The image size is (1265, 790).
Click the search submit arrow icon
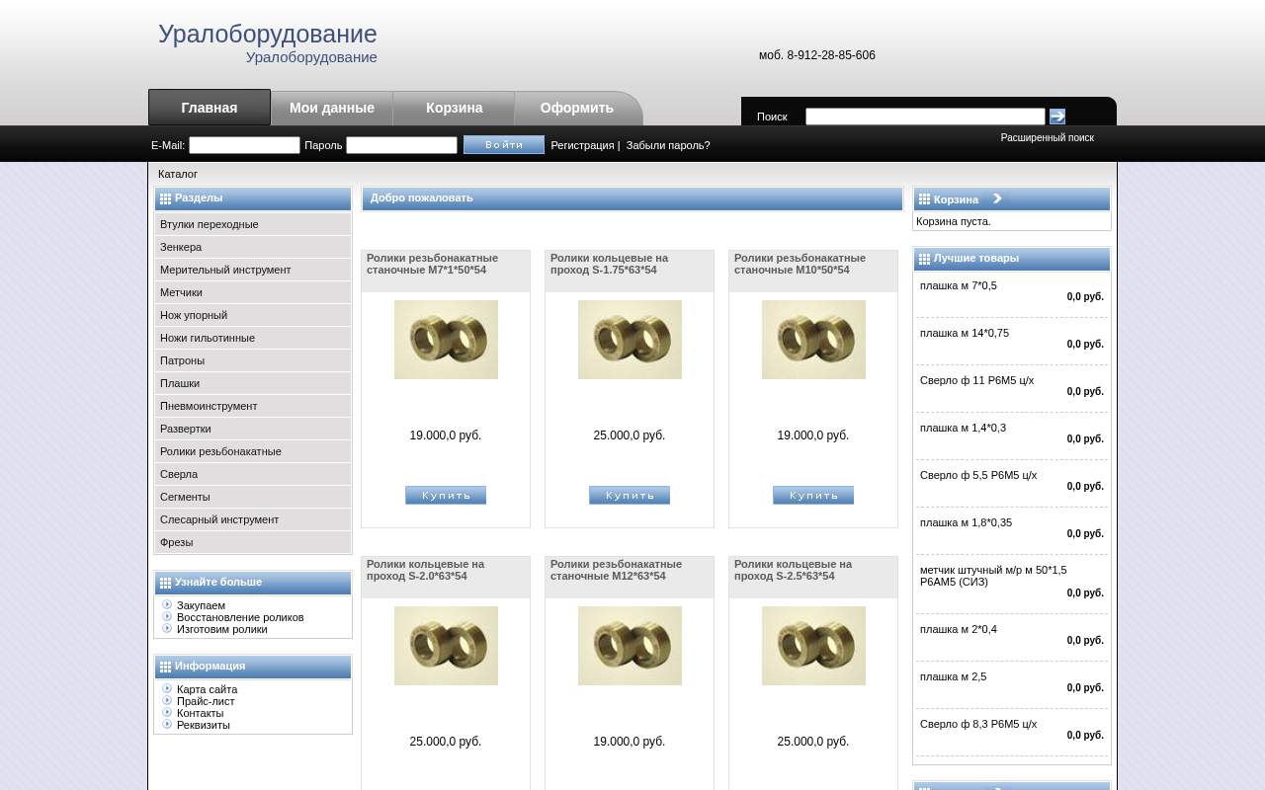coord(1057,117)
